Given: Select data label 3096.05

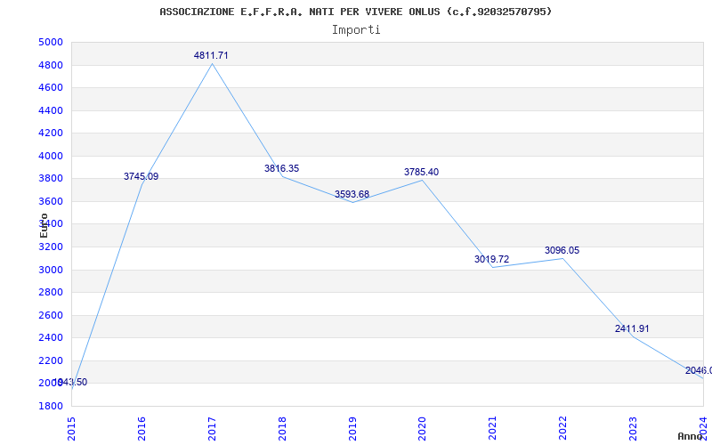Looking at the screenshot, I should coord(562,250).
